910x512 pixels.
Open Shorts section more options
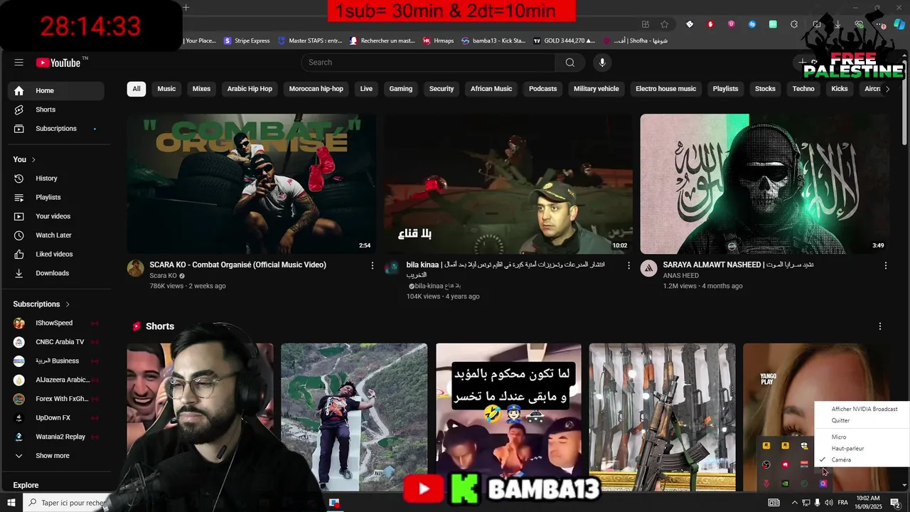(880, 326)
